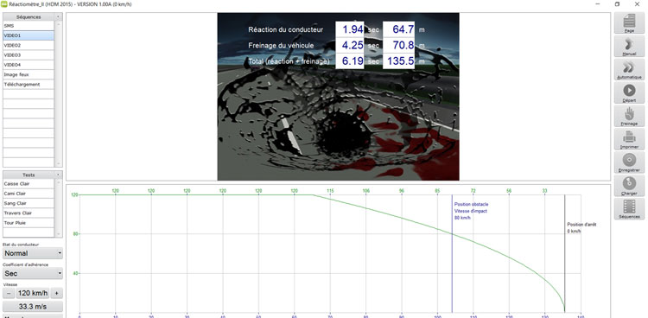Select the Téléchargement sequence

[29, 85]
